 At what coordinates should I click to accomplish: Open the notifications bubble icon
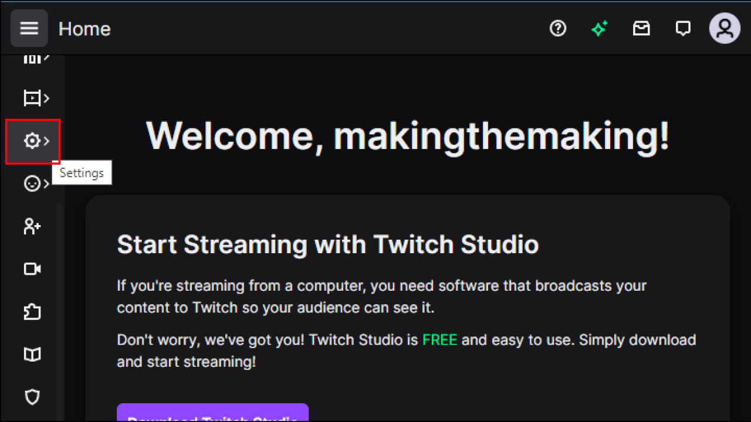point(683,28)
